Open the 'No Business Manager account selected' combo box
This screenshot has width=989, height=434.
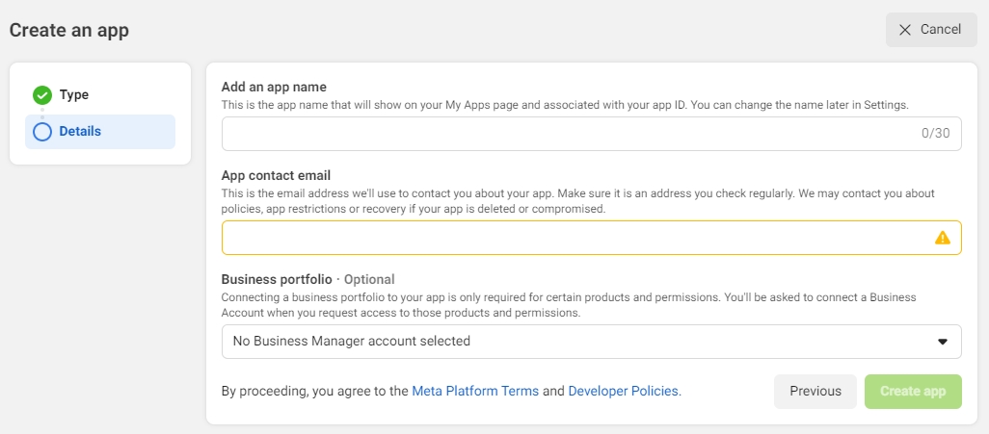pyautogui.click(x=578, y=341)
